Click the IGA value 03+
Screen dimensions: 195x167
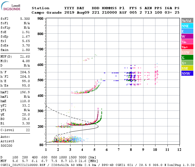point(169,13)
